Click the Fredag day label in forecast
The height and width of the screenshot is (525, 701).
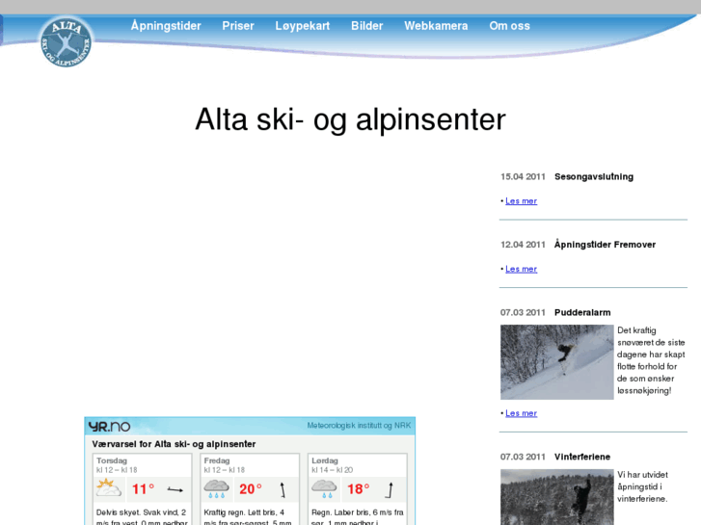(217, 460)
